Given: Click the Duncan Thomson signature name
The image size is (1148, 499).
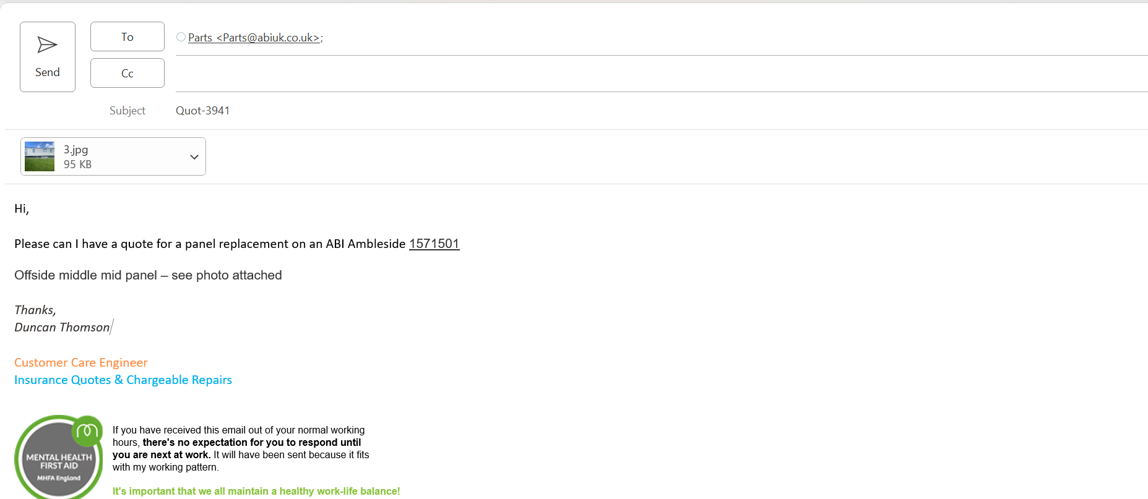Looking at the screenshot, I should click(x=62, y=327).
